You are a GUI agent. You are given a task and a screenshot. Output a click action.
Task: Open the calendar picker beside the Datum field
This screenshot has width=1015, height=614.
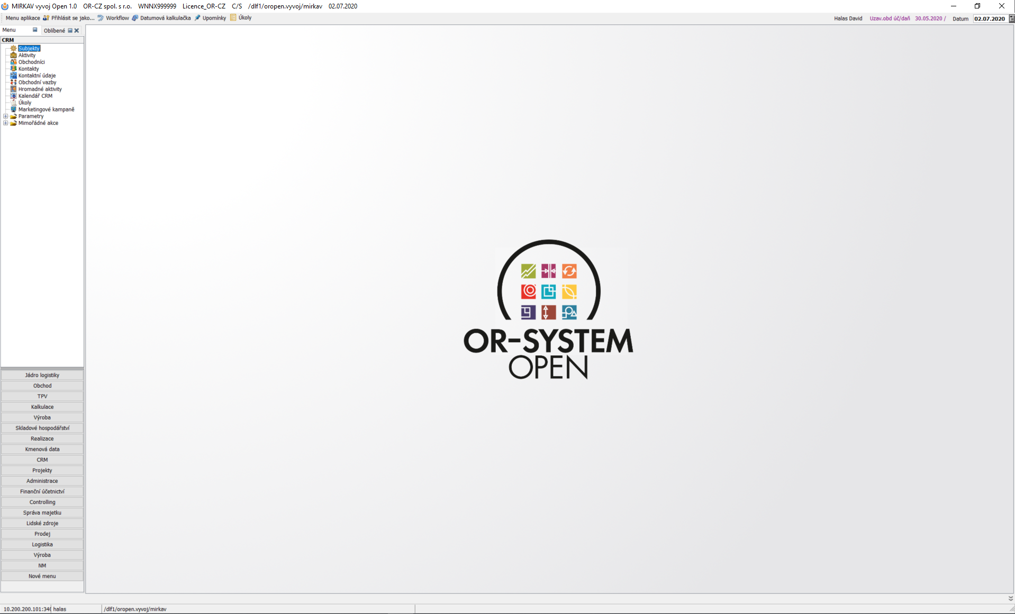pyautogui.click(x=1011, y=19)
